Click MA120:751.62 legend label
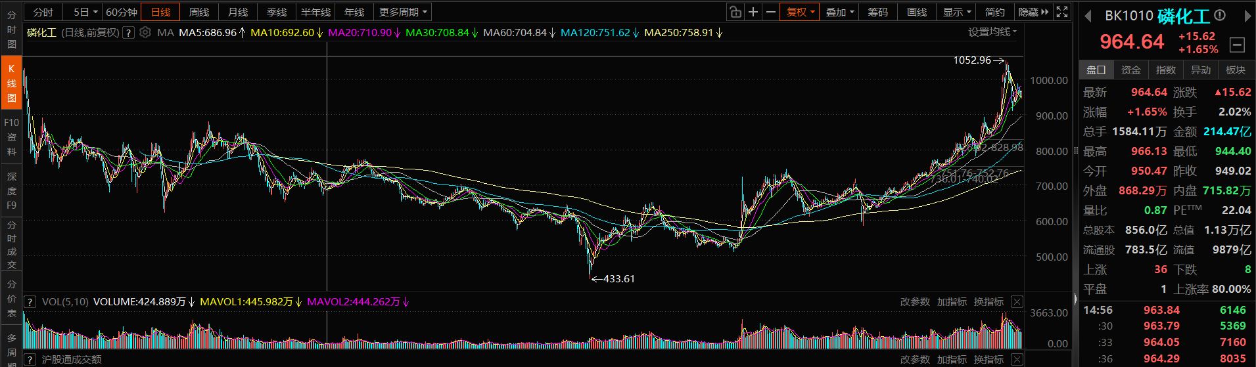Image resolution: width=1256 pixels, height=367 pixels. click(595, 32)
